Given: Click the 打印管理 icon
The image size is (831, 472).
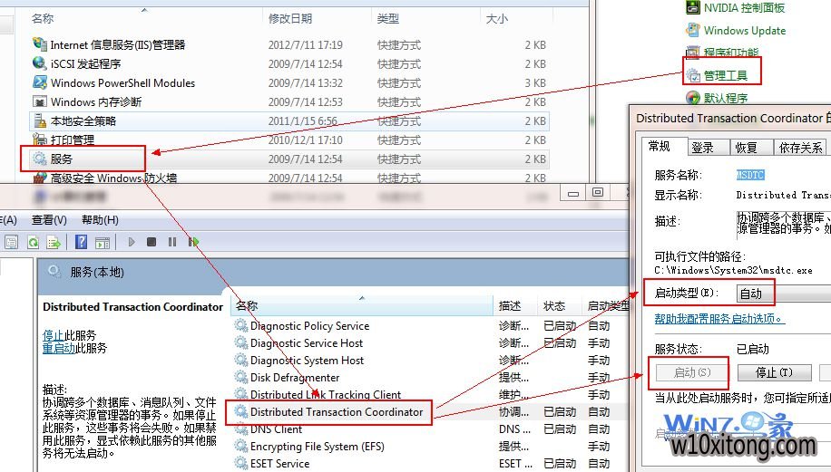Looking at the screenshot, I should (40, 140).
